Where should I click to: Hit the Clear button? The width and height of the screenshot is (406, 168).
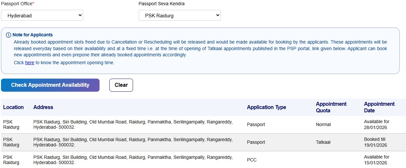pyautogui.click(x=121, y=85)
